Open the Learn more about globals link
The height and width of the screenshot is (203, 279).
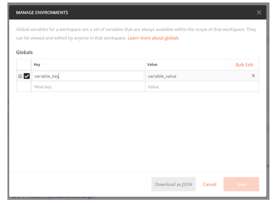[153, 38]
